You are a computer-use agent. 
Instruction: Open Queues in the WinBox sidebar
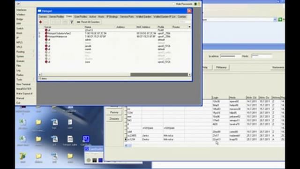tap(20, 61)
